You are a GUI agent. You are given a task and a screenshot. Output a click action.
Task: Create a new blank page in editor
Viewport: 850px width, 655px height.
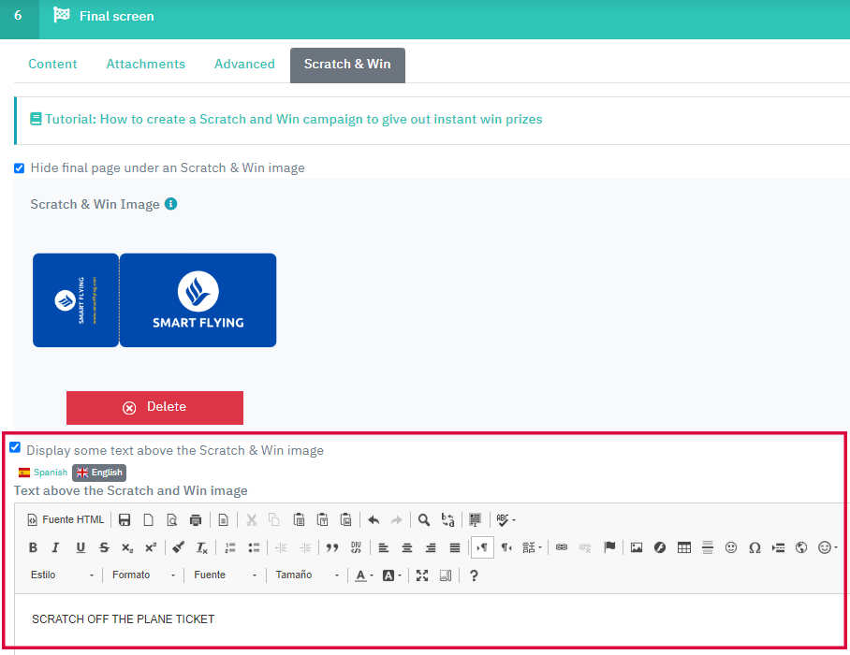point(148,520)
